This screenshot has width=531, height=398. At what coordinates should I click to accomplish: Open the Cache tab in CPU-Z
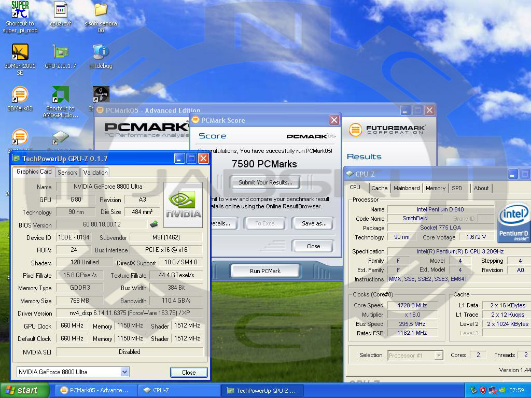pyautogui.click(x=379, y=188)
